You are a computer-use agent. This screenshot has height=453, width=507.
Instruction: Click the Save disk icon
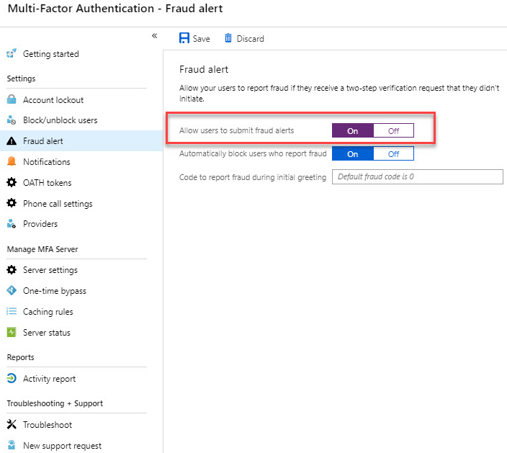pyautogui.click(x=184, y=38)
